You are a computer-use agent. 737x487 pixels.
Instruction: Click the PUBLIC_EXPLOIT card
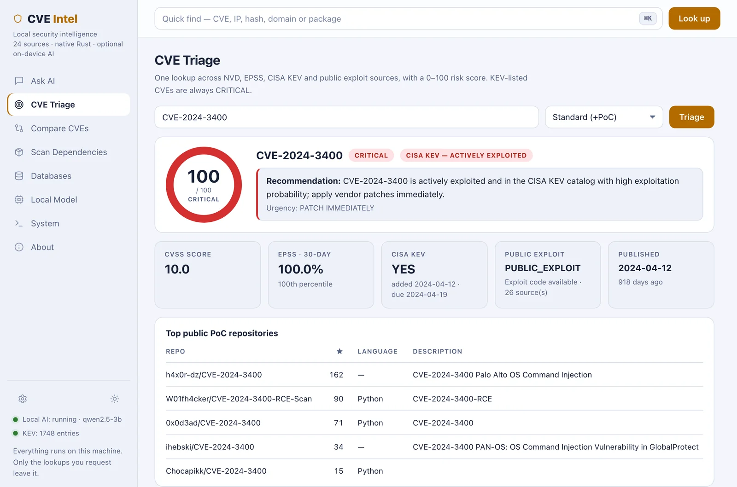548,275
